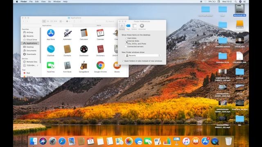Select Documents in Finder sidebar
Image resolution: width=262 pixels, height=147 pixels.
click(30, 51)
